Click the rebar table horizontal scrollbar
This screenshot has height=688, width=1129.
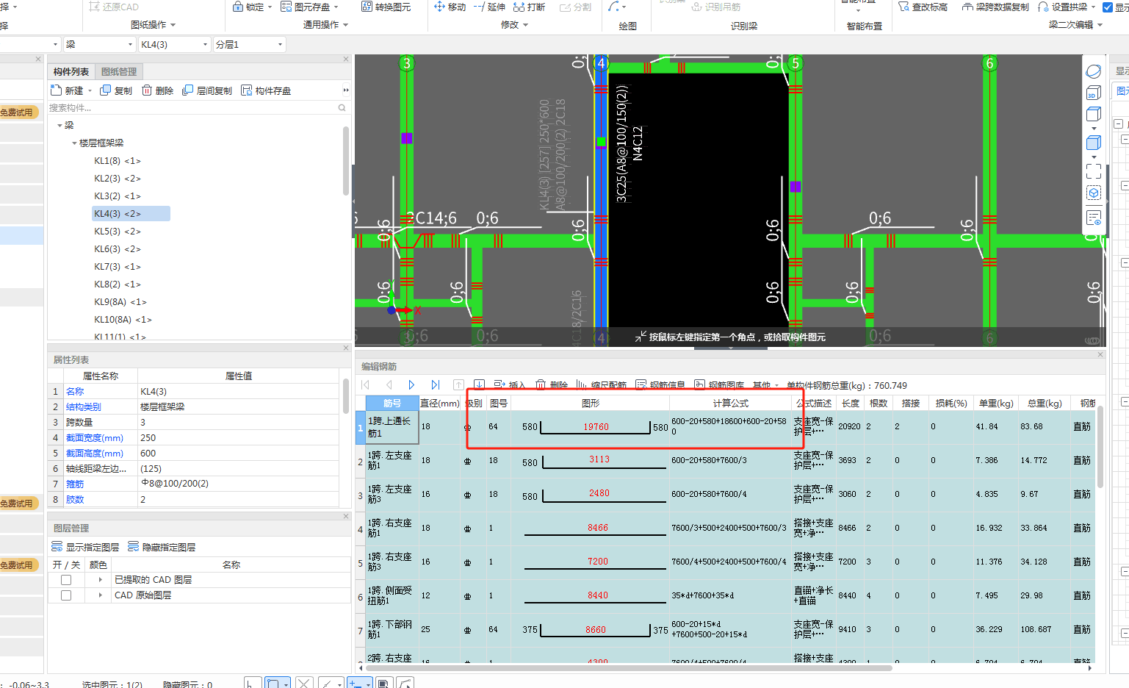[629, 668]
